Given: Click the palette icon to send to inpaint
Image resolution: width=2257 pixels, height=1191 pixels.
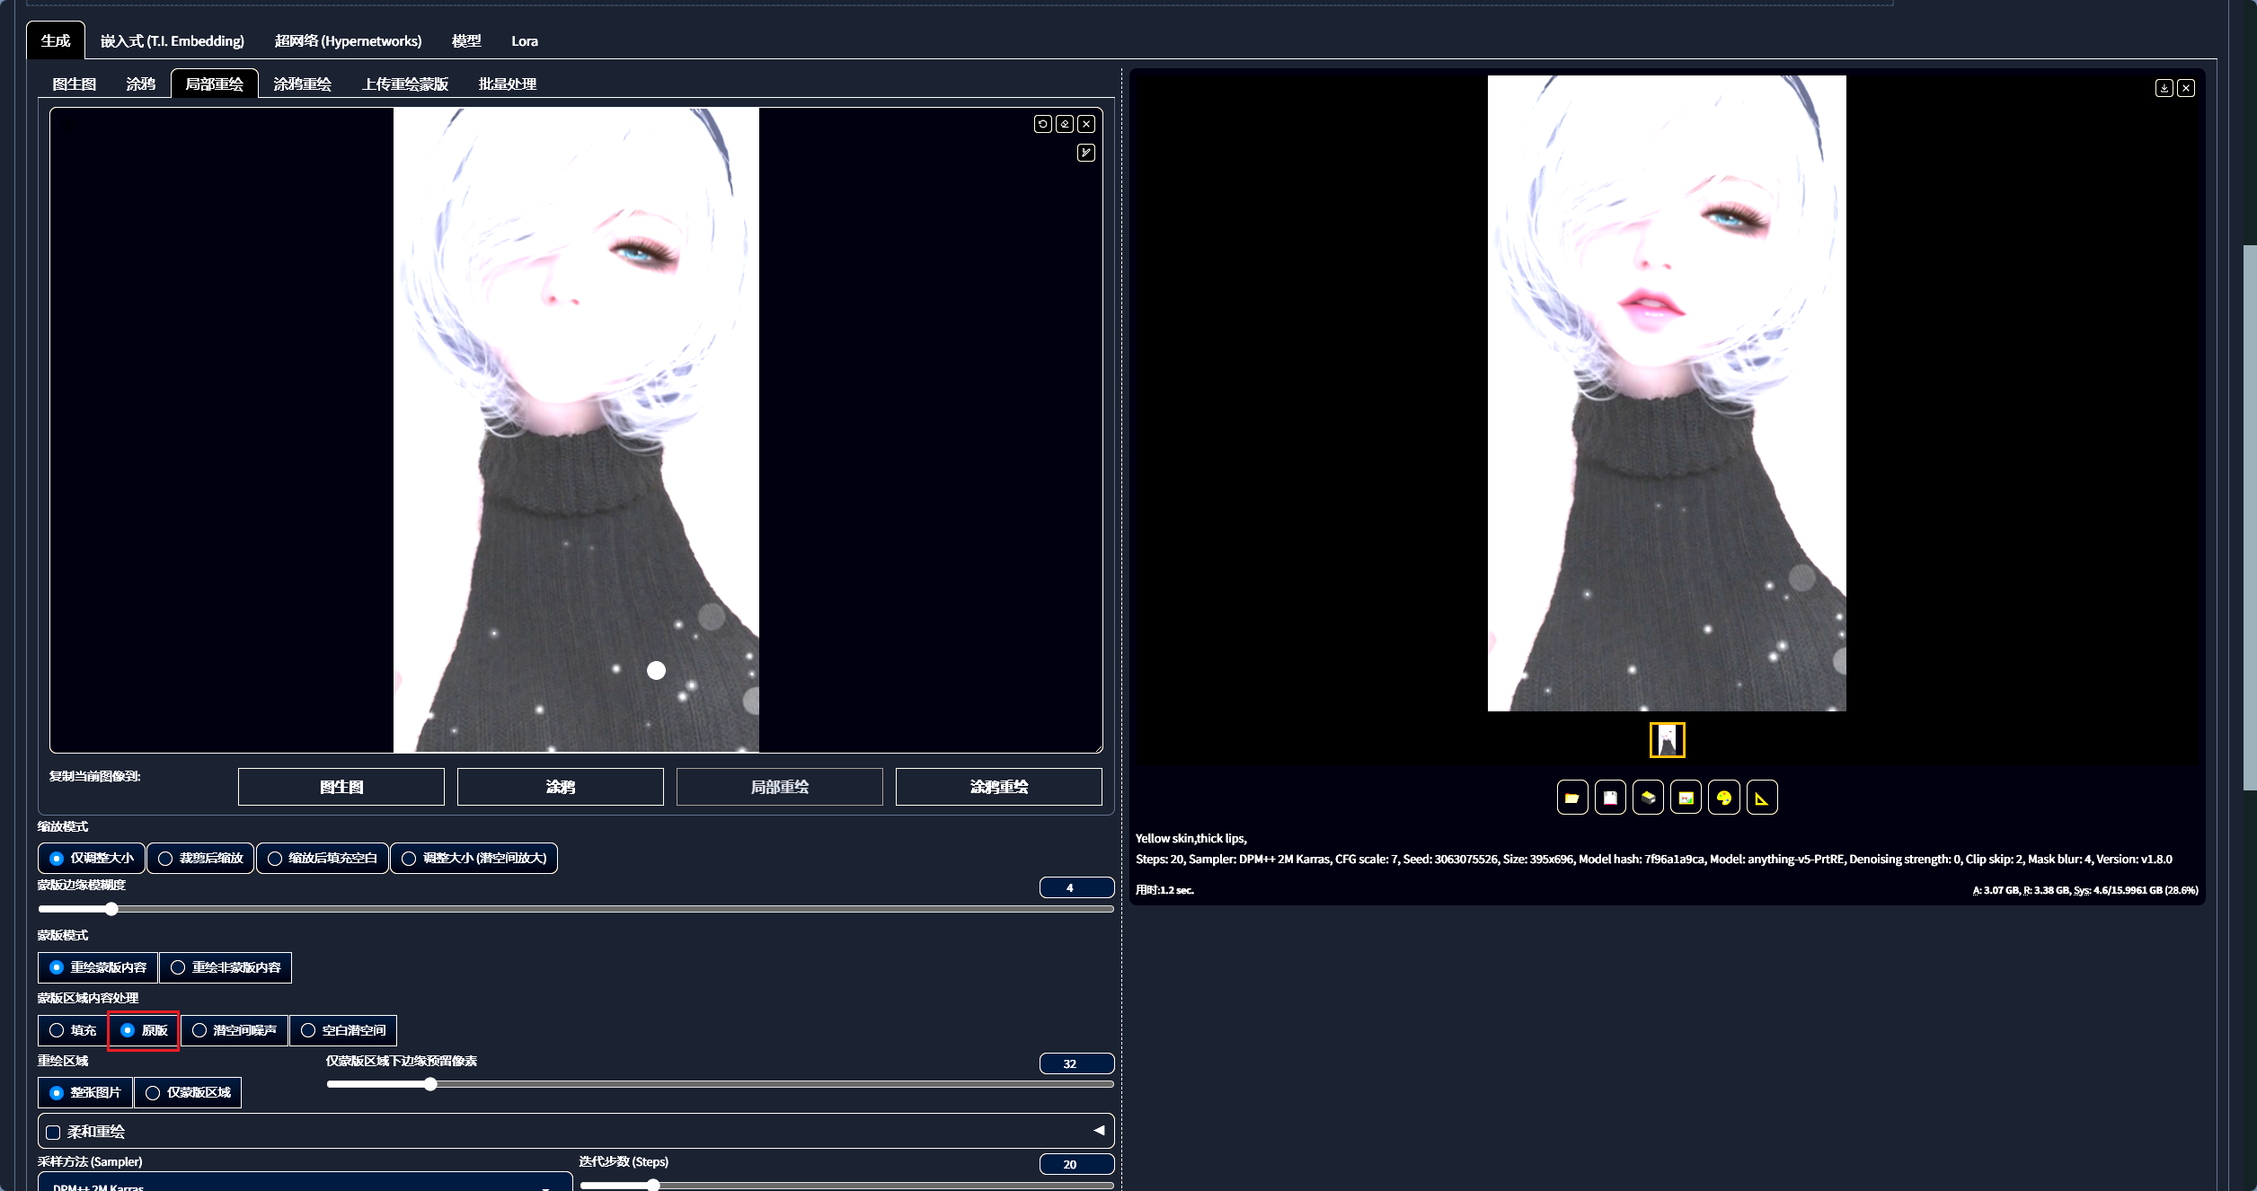Looking at the screenshot, I should (1723, 798).
